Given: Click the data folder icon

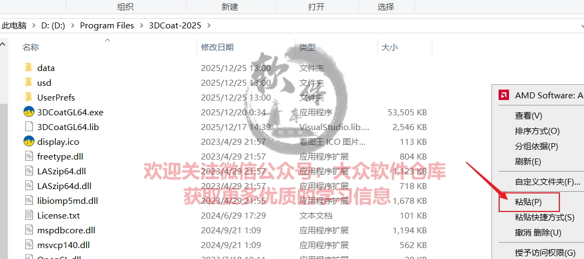Looking at the screenshot, I should [x=28, y=68].
